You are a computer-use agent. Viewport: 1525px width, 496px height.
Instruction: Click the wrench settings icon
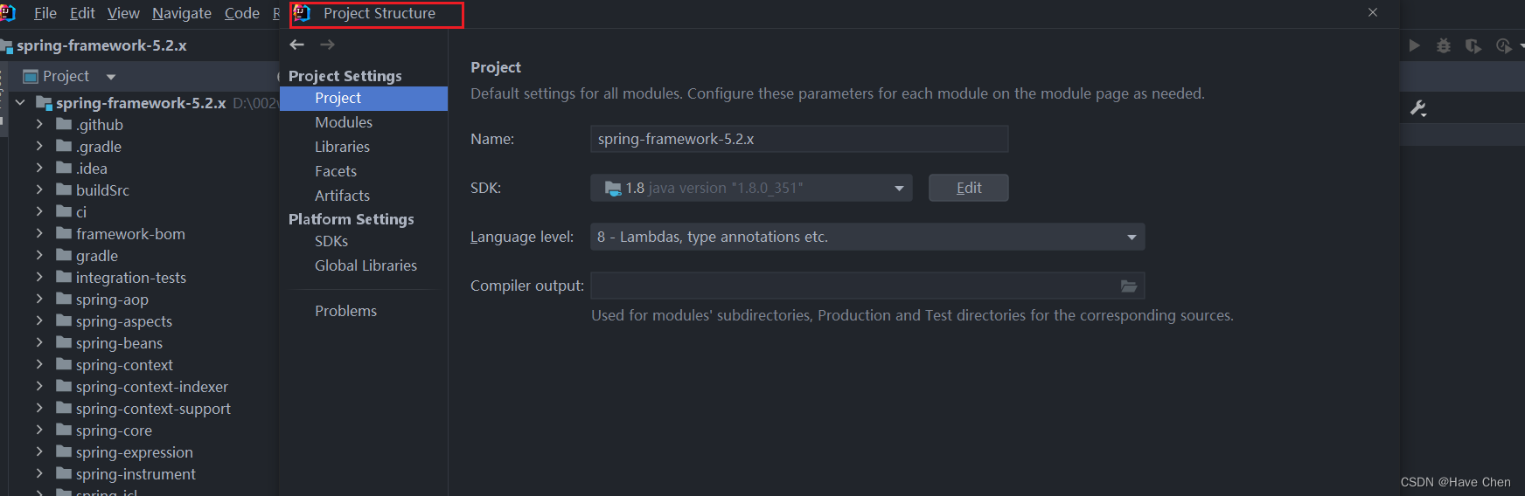click(1418, 108)
